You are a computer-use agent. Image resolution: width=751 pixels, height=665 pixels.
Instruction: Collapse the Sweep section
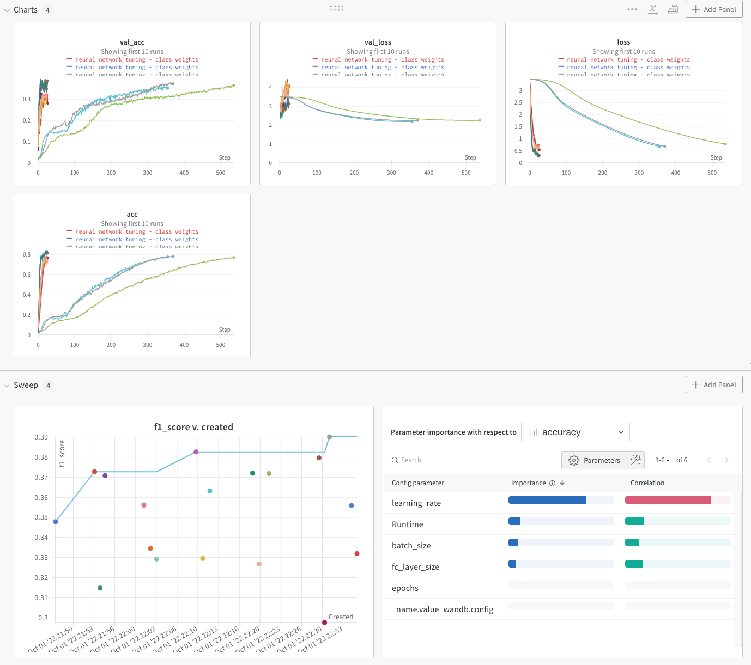pyautogui.click(x=7, y=385)
